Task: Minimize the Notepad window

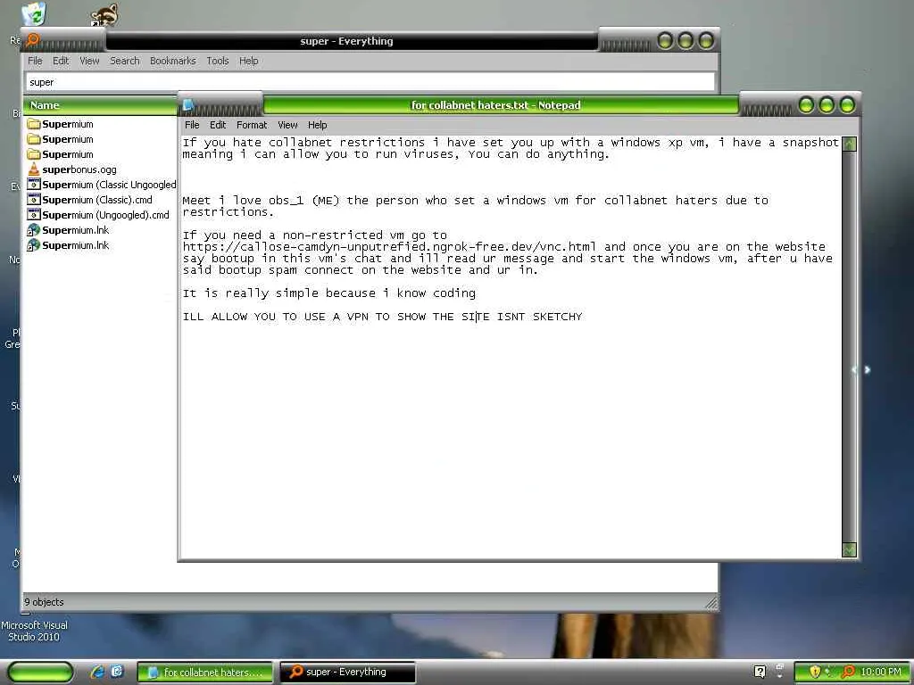Action: (806, 105)
